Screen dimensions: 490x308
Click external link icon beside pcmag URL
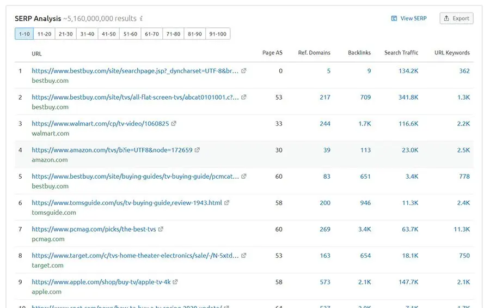(161, 230)
